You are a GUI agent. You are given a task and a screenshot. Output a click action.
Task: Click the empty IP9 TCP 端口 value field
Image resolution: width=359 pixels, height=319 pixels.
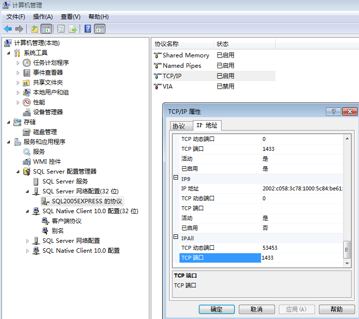pos(302,208)
